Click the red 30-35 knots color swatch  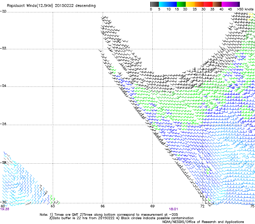(x=208, y=4)
